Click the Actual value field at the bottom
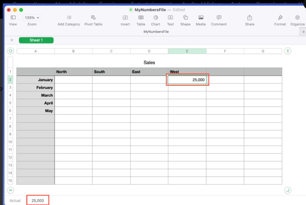This screenshot has height=205, width=306. pos(37,200)
